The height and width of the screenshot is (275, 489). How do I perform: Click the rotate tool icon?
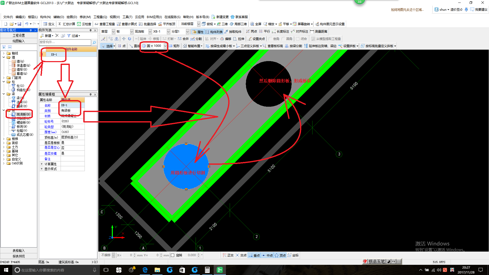pyautogui.click(x=129, y=39)
